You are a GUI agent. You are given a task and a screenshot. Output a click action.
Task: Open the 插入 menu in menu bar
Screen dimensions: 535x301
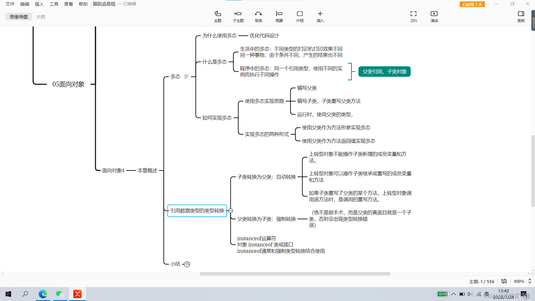[39, 4]
